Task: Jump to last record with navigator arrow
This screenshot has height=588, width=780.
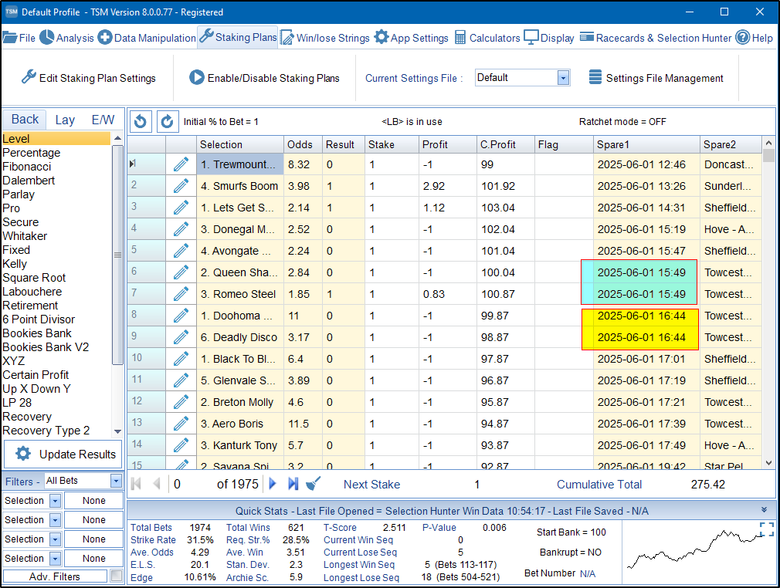Action: pos(293,484)
